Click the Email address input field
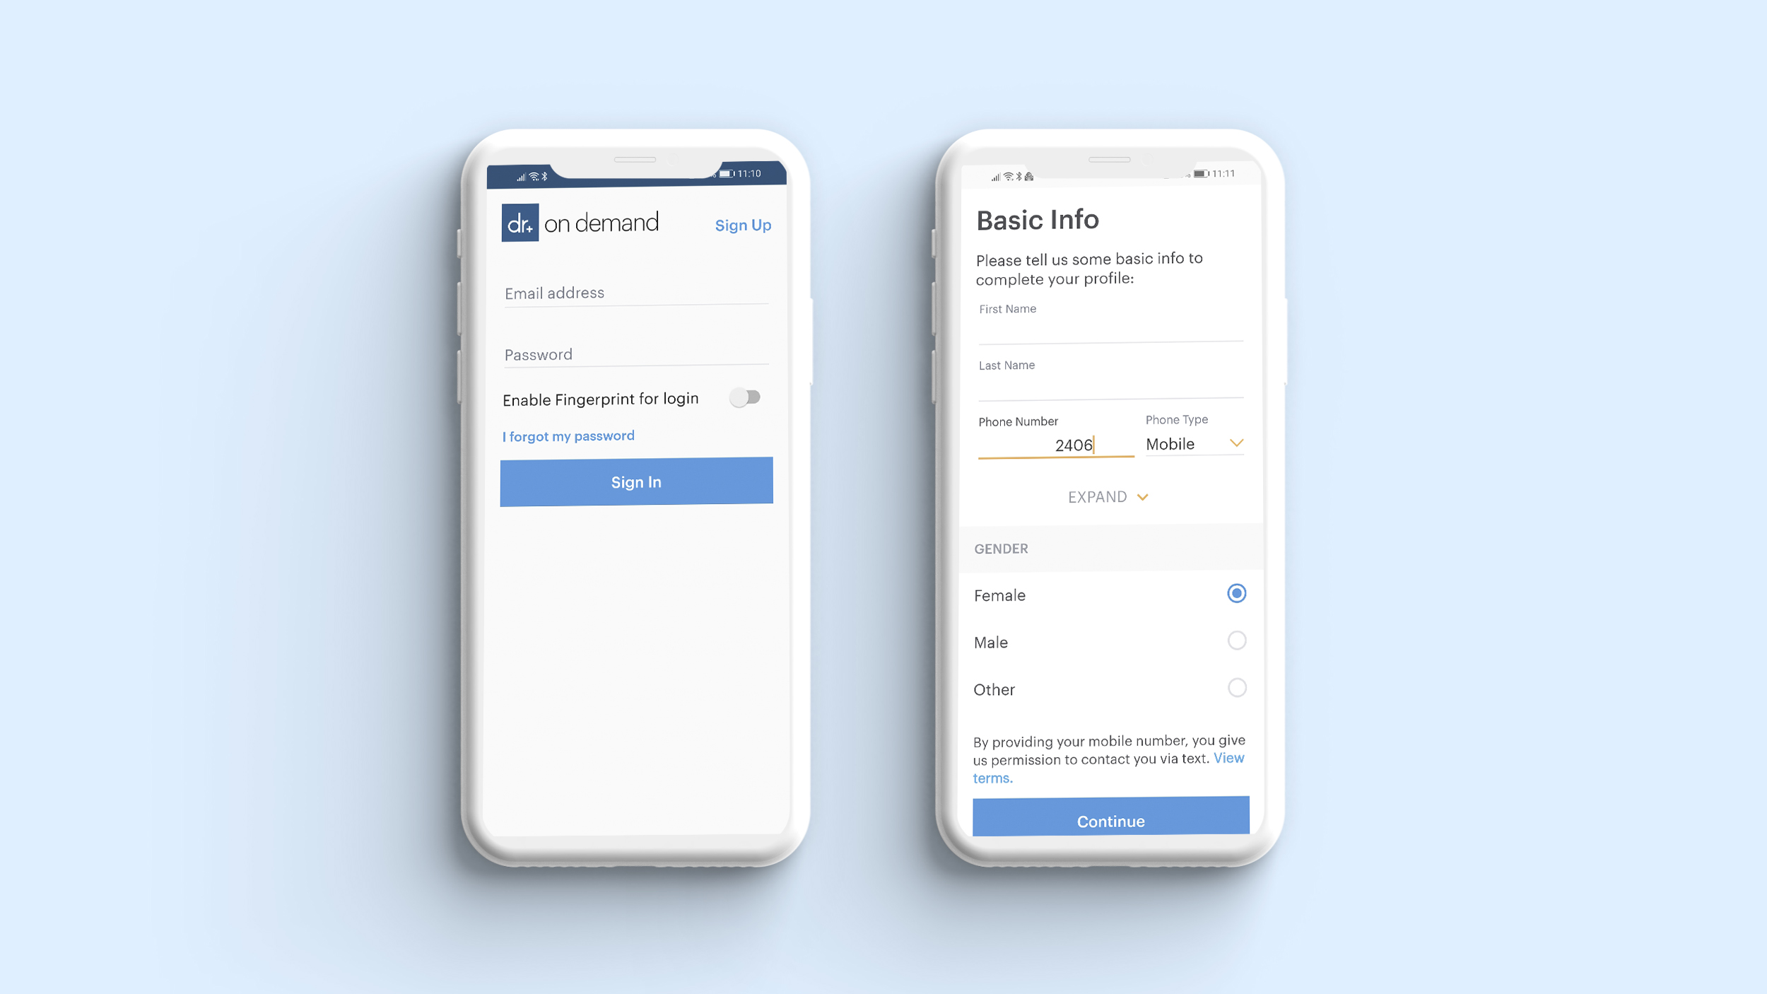 pyautogui.click(x=636, y=293)
